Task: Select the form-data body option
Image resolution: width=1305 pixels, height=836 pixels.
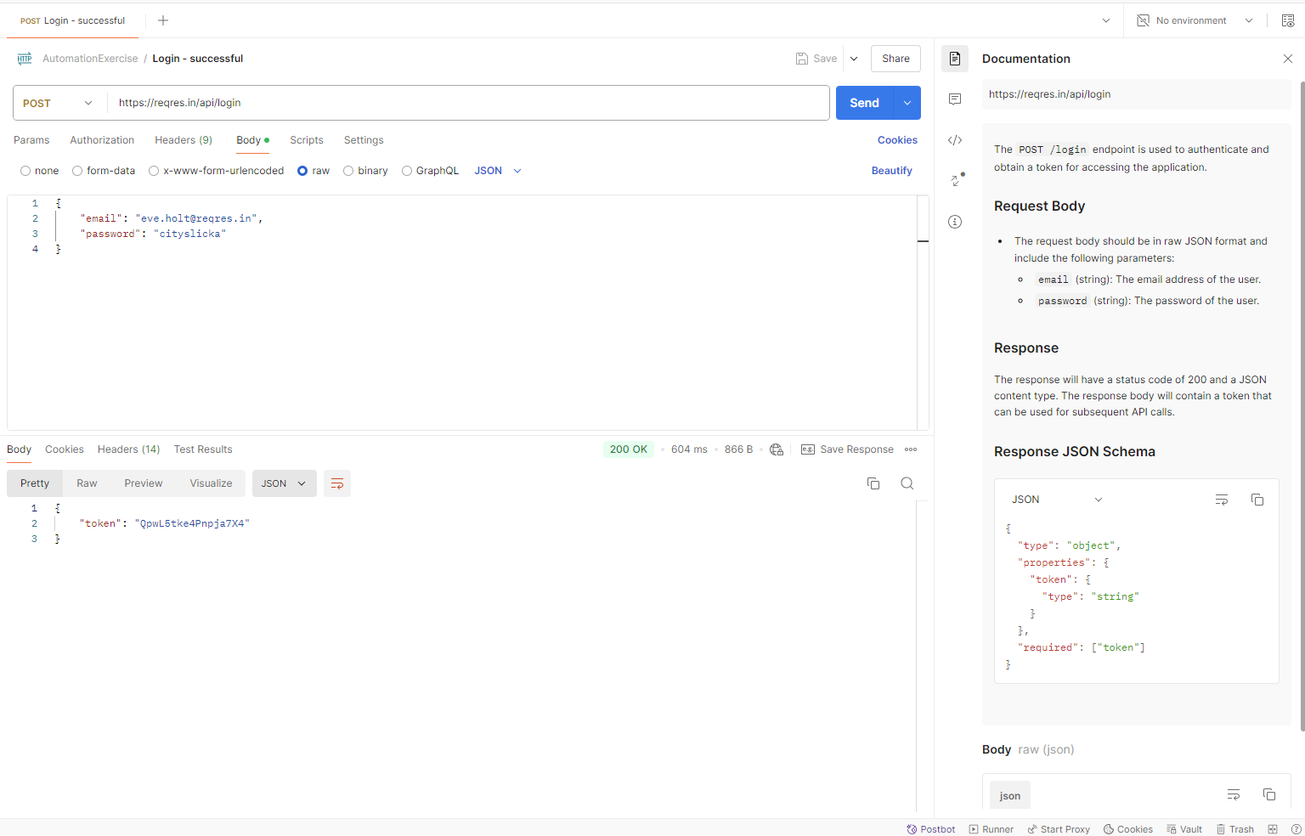Action: tap(104, 170)
